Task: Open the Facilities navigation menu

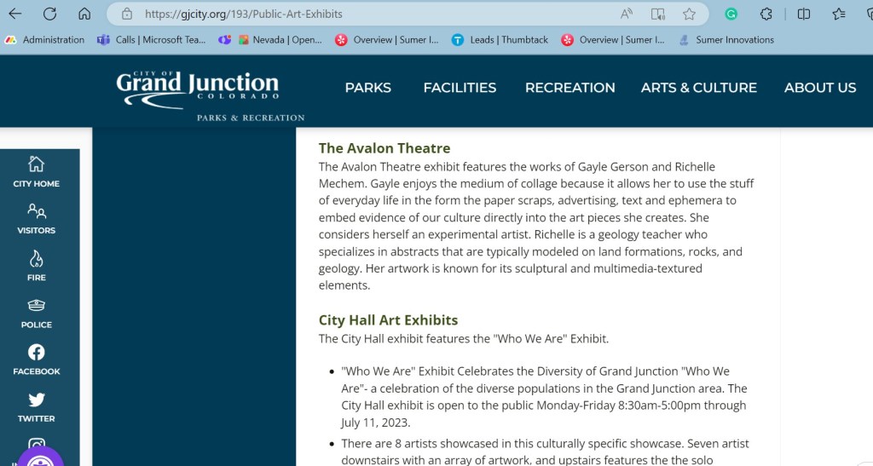Action: point(460,88)
